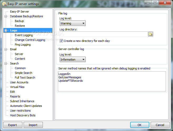Open Email Content settings

pos(20,59)
